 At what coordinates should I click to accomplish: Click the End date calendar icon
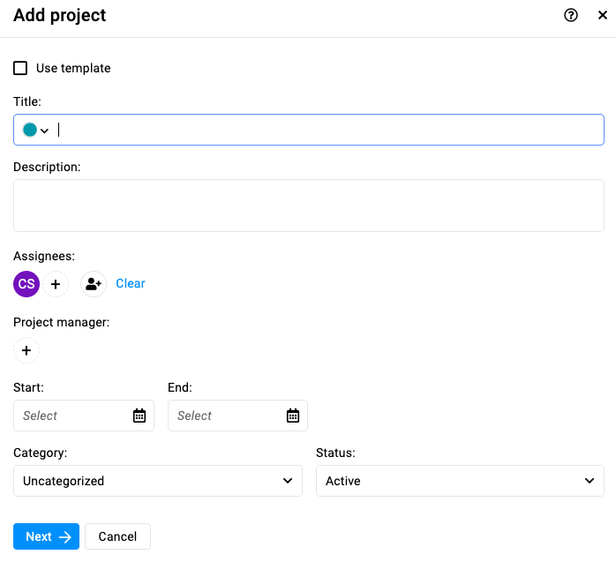point(293,416)
